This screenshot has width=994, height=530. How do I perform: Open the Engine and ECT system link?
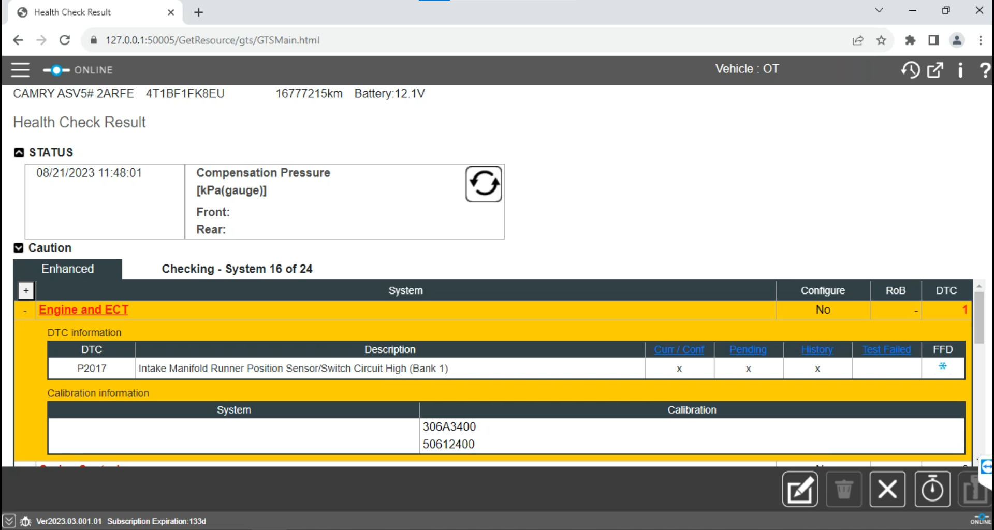point(83,310)
